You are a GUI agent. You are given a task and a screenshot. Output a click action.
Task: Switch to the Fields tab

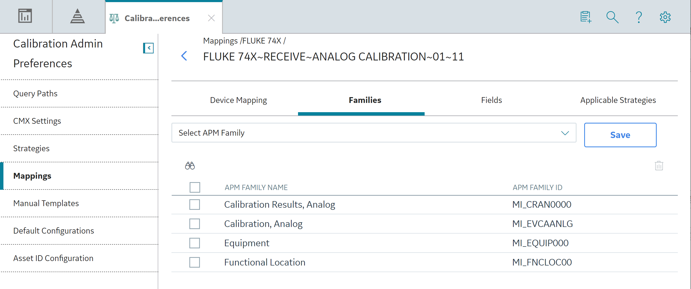pyautogui.click(x=491, y=100)
